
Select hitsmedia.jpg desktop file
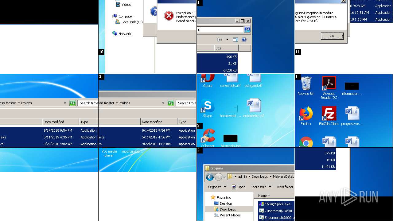[230, 141]
